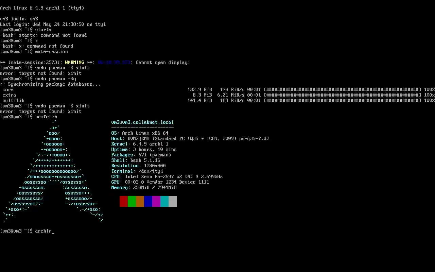Click the 'Packages: 671 (pacman)' line
The image size is (435, 272).
(x=141, y=155)
